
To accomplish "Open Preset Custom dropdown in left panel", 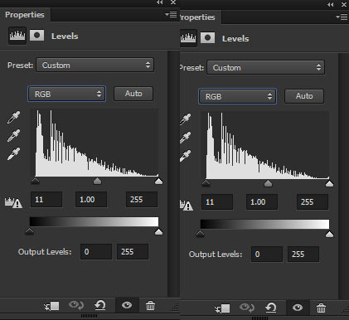I will tap(95, 65).
